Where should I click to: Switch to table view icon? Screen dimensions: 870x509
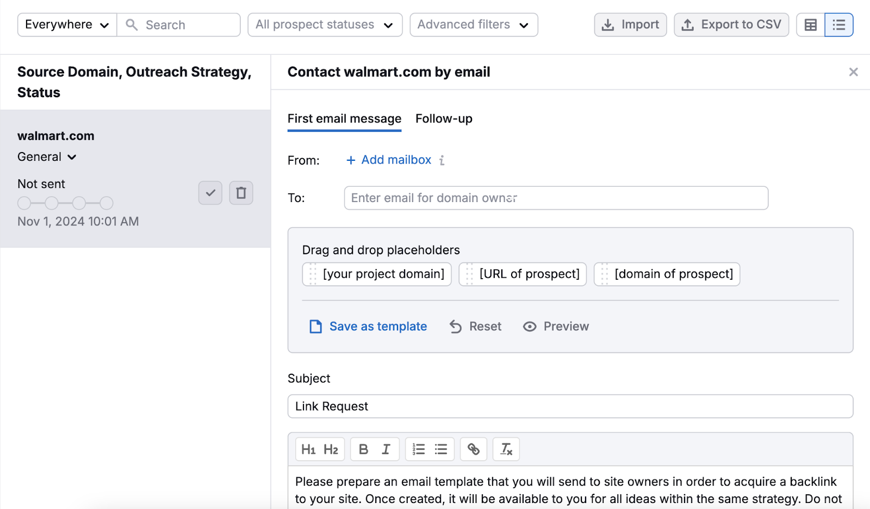coord(810,25)
